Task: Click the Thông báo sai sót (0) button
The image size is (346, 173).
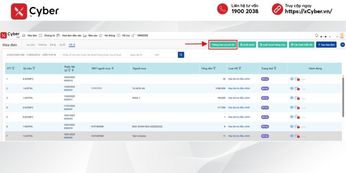Action: pos(223,45)
